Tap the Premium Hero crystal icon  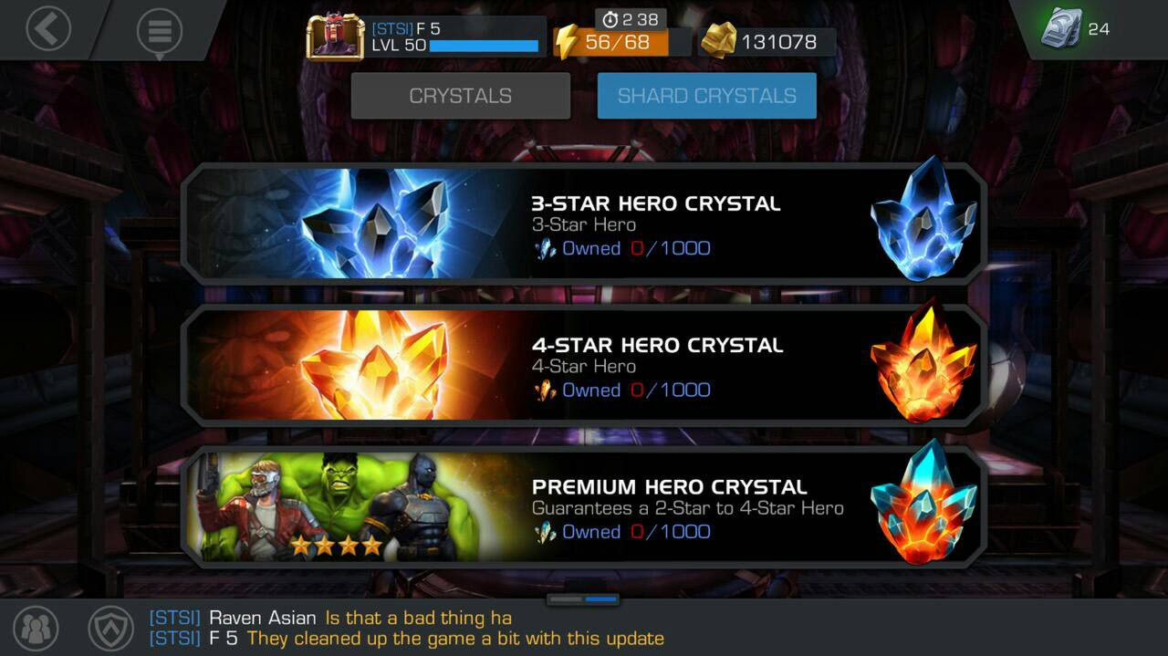coord(923,502)
